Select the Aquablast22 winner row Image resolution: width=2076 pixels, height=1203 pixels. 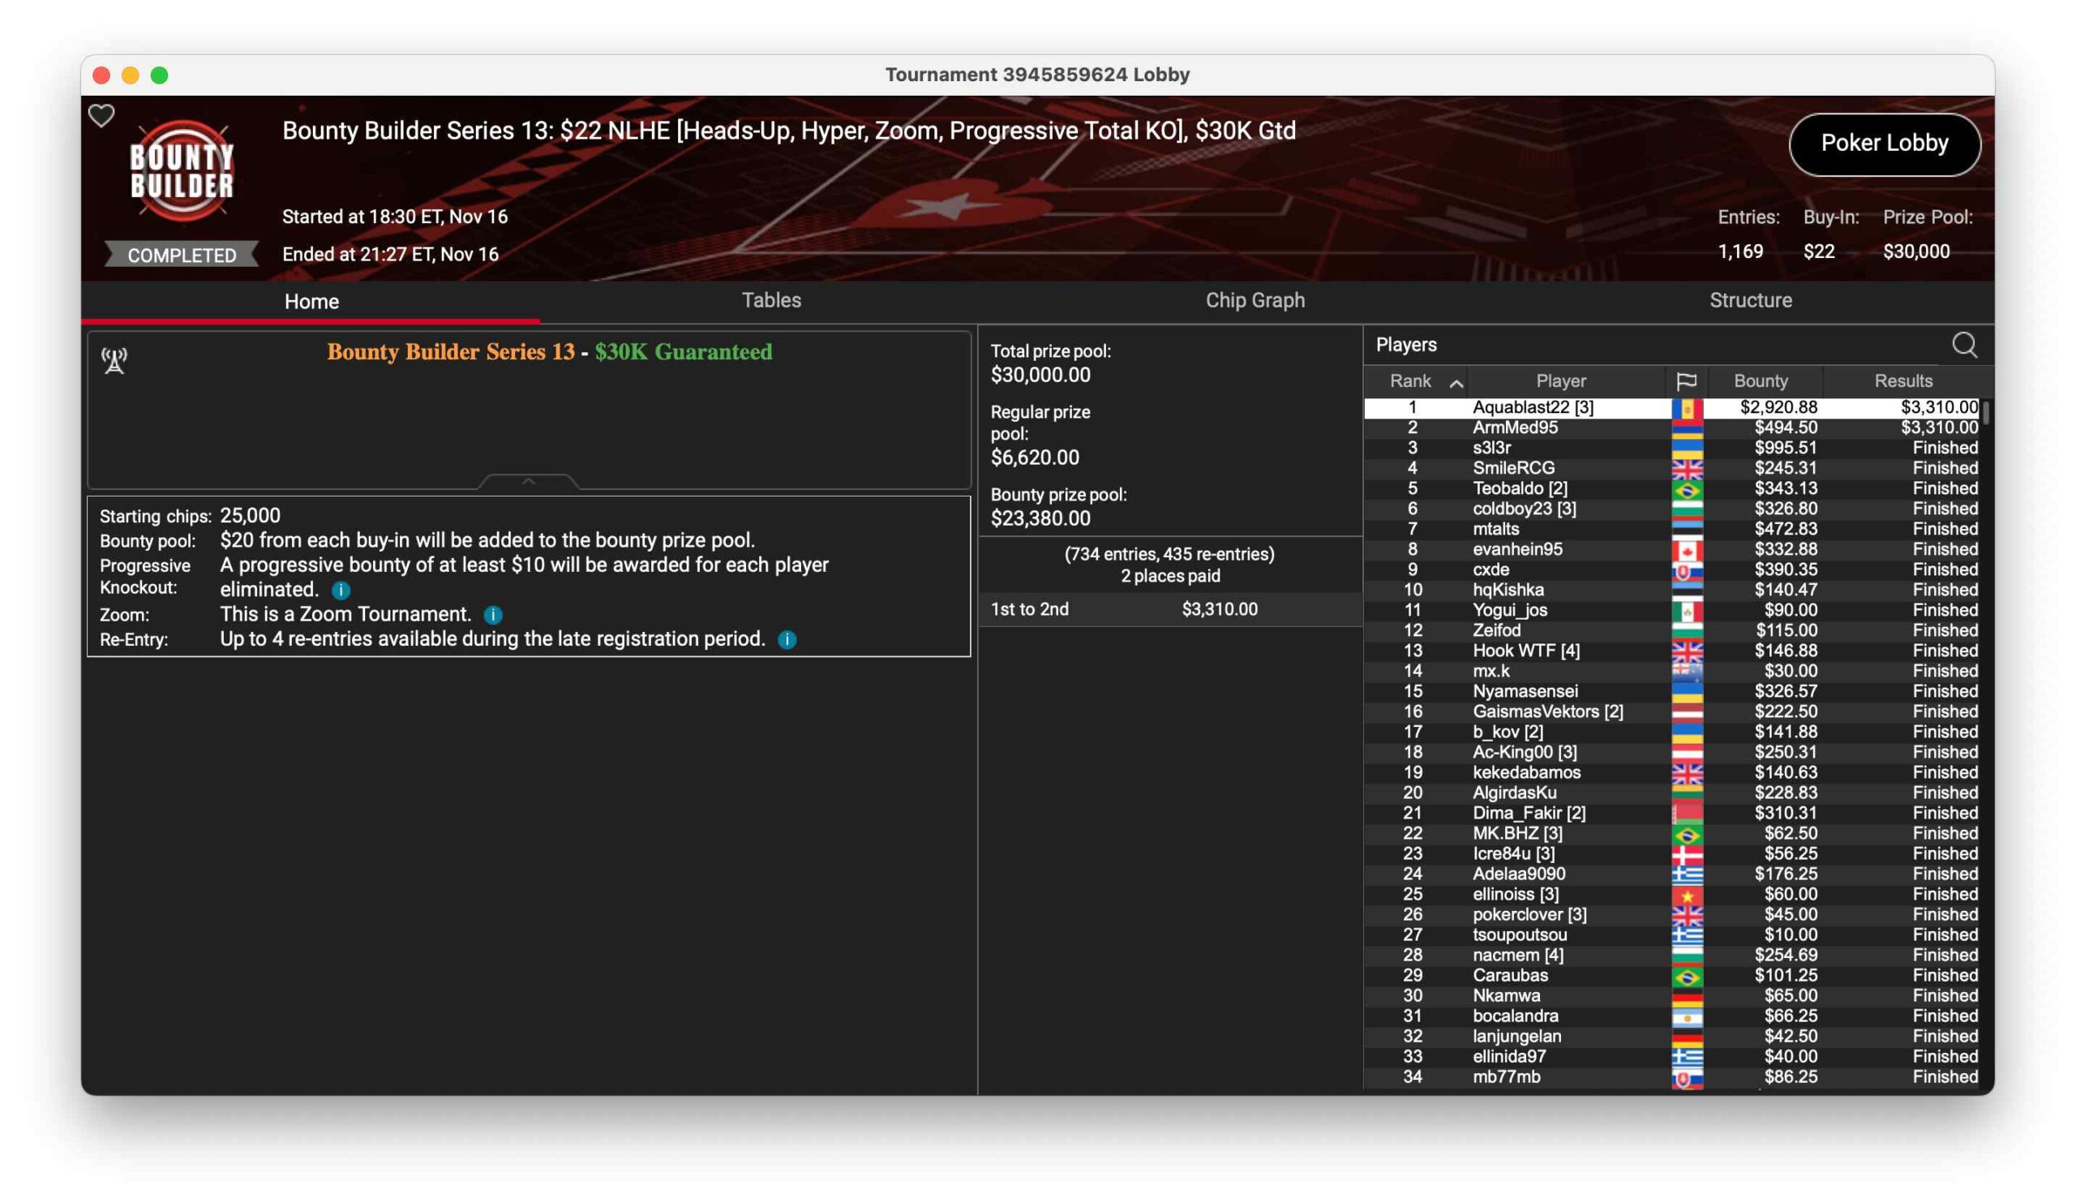point(1533,407)
